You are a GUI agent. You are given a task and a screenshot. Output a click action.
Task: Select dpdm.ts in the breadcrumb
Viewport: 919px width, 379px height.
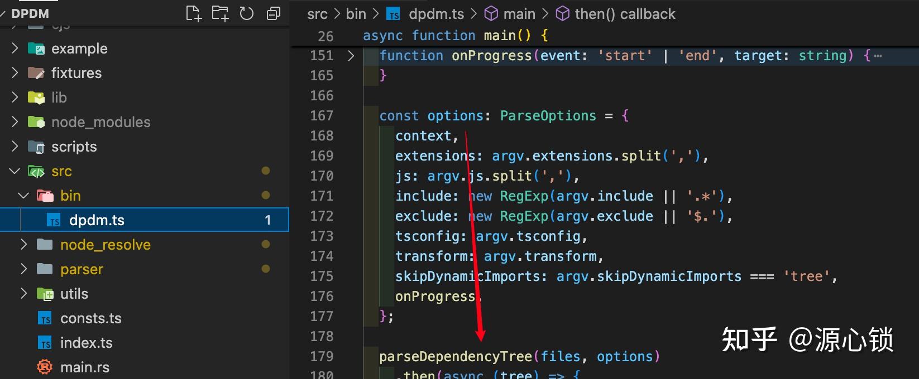436,14
